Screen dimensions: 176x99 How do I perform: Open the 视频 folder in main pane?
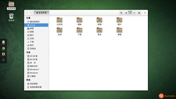tap(99, 21)
